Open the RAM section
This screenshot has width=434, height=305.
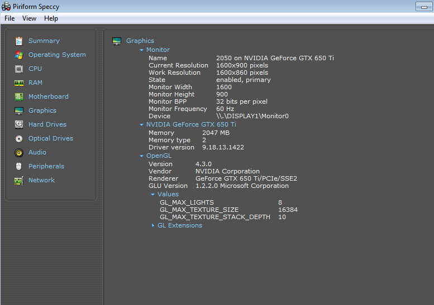(35, 83)
